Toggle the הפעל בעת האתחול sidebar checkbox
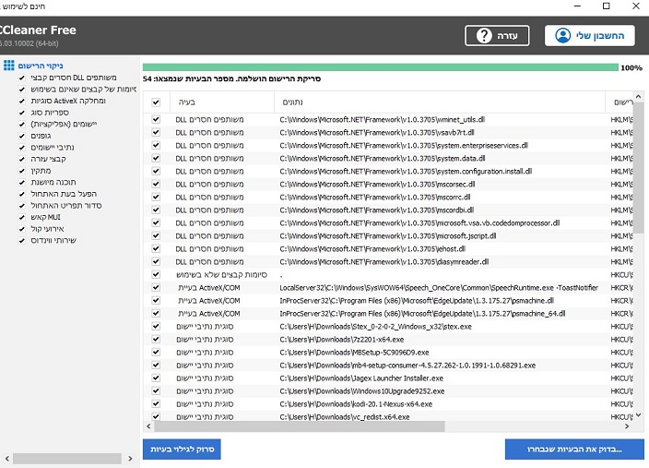649x468 pixels. [22, 194]
